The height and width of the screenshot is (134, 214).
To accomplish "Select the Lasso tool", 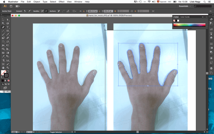I will (x=7, y=23).
